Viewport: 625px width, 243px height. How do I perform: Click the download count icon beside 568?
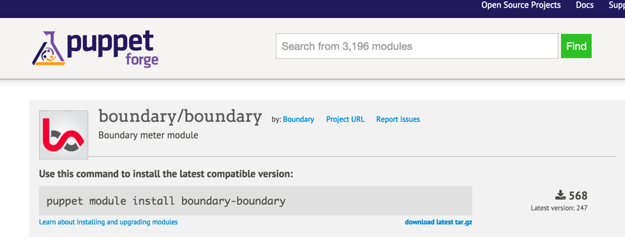pyautogui.click(x=561, y=195)
